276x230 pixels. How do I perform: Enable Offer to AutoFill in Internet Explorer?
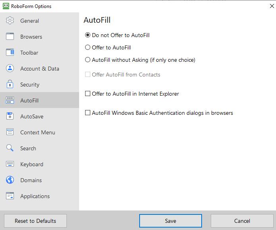[x=88, y=94]
